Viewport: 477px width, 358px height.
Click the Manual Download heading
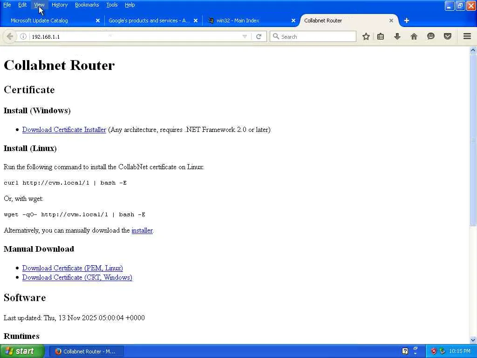[39, 249]
